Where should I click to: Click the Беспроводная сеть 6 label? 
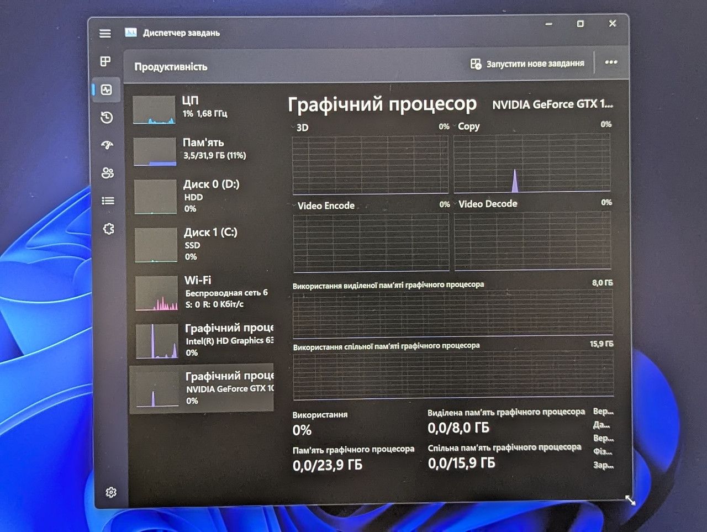tap(226, 293)
